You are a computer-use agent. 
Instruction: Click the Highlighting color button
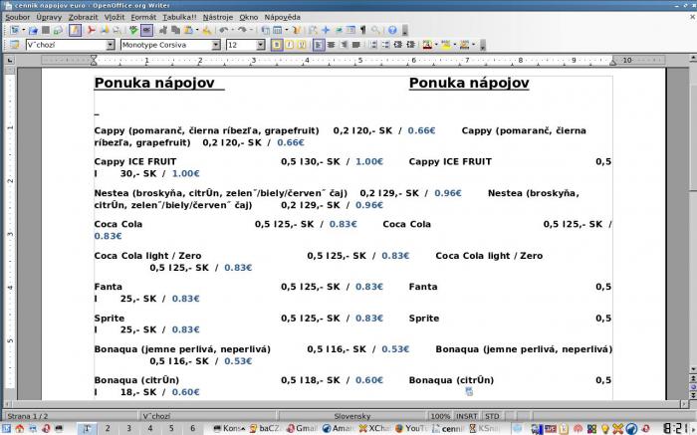(x=446, y=45)
